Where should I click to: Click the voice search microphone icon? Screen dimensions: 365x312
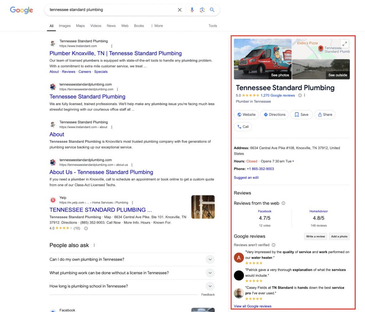coord(192,10)
